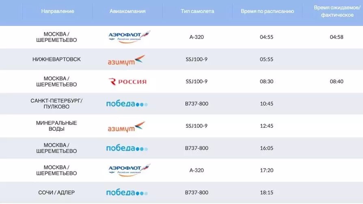
Task: Click the Aeroflot logo for the 17:20 flight
Action: click(x=129, y=170)
